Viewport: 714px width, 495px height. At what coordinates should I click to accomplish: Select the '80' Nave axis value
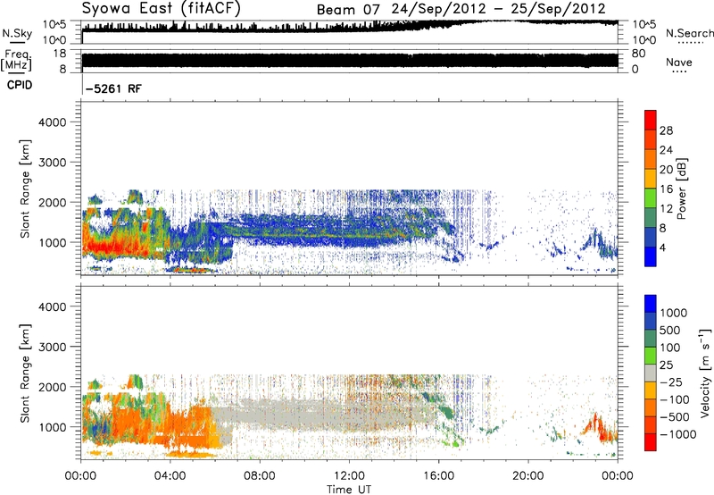pos(638,54)
